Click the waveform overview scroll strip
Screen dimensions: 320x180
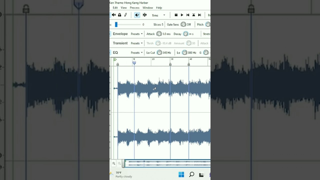pos(167,163)
